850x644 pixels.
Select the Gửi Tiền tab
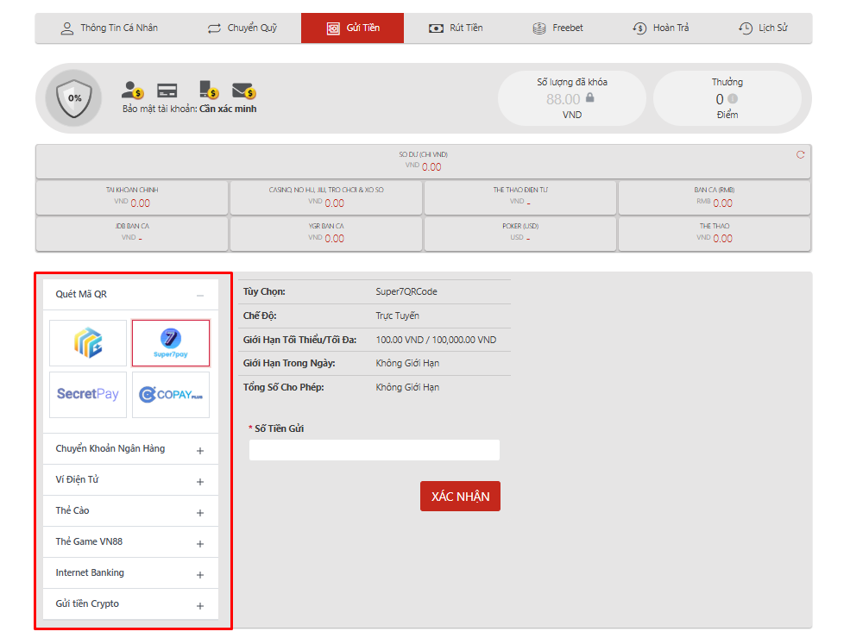352,28
